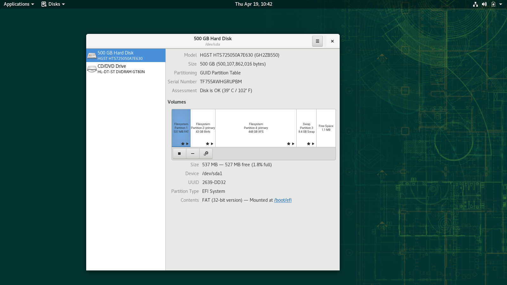This screenshot has width=507, height=285.
Task: Select the 8.4 GB Swap partition
Action: coord(306,128)
